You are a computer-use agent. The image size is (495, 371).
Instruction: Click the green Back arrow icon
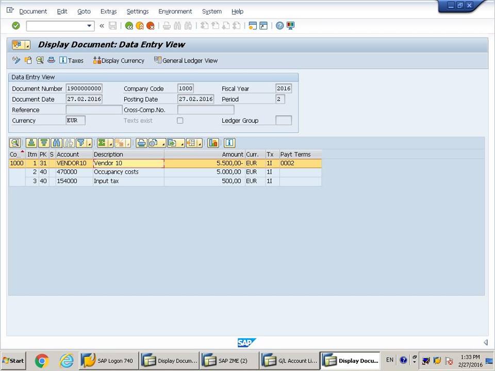129,26
